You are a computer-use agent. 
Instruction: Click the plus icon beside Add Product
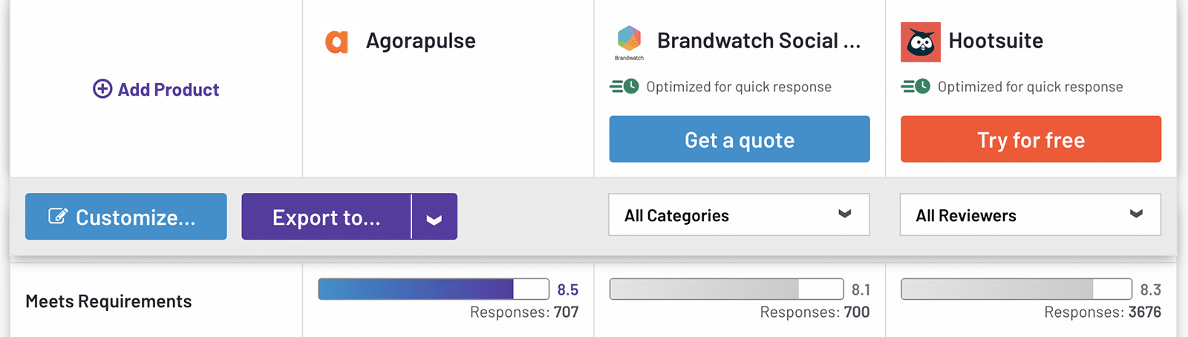102,89
